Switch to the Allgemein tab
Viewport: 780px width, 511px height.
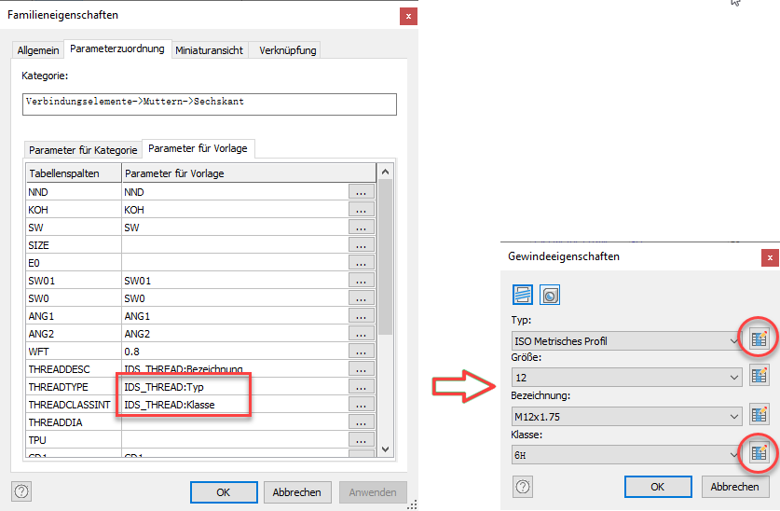point(38,50)
